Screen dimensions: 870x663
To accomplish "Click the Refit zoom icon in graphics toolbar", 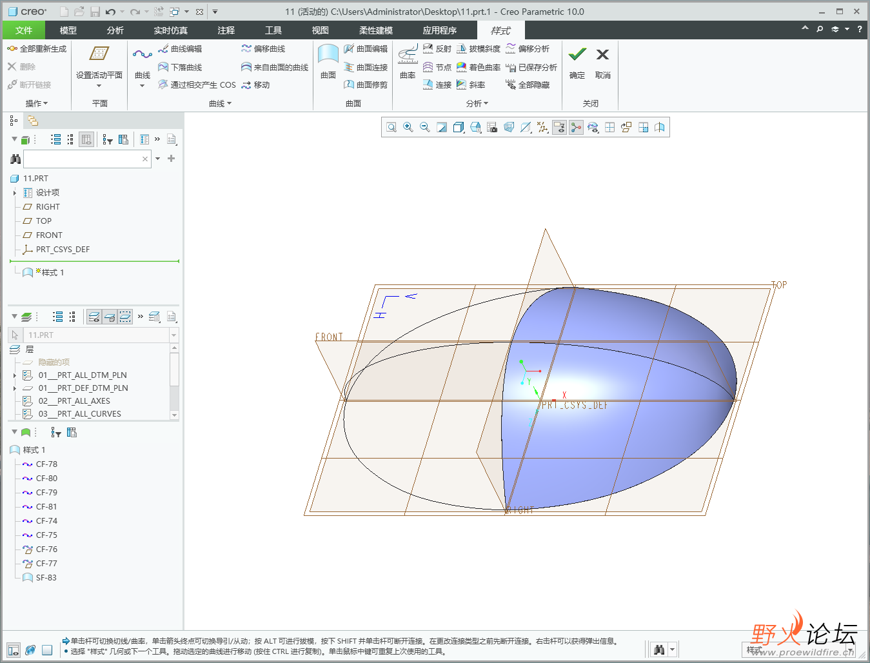I will pos(391,127).
